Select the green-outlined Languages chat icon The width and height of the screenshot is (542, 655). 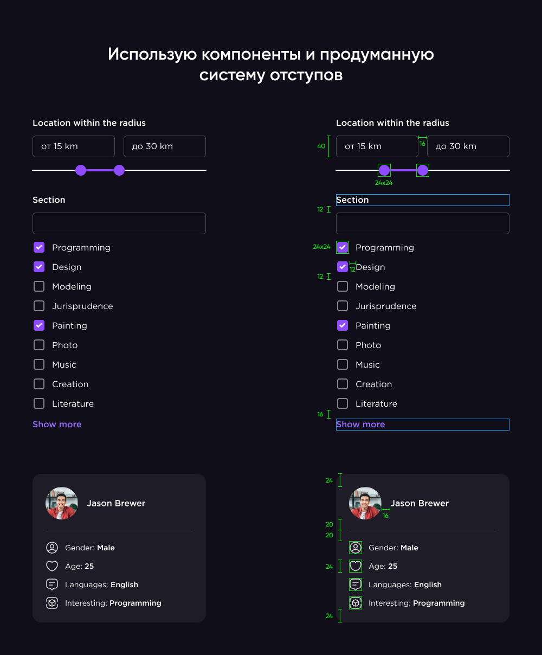click(x=356, y=585)
